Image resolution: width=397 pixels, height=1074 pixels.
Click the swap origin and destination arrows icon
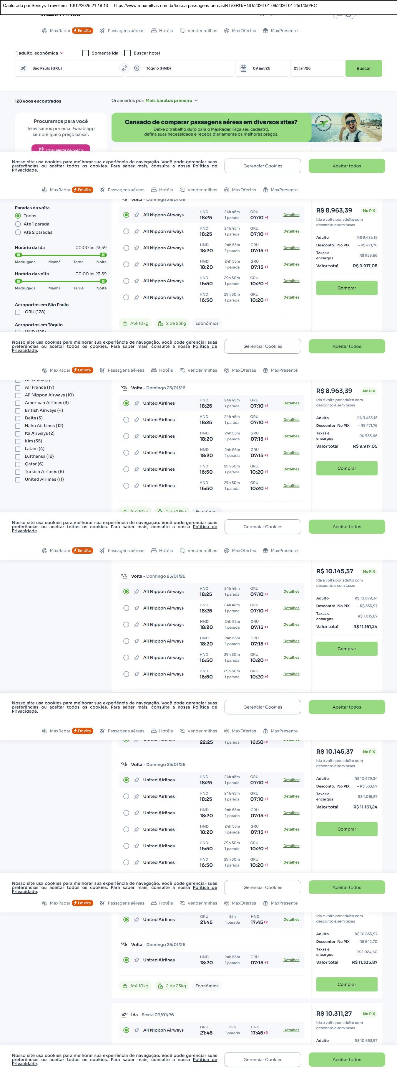coord(124,68)
